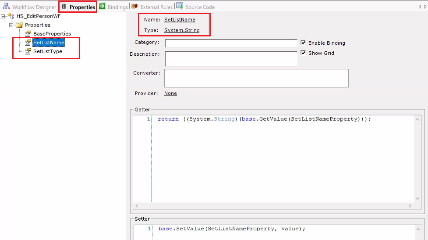Select the SetListName tree item
Screen dimensions: 428x240
[x=49, y=43]
